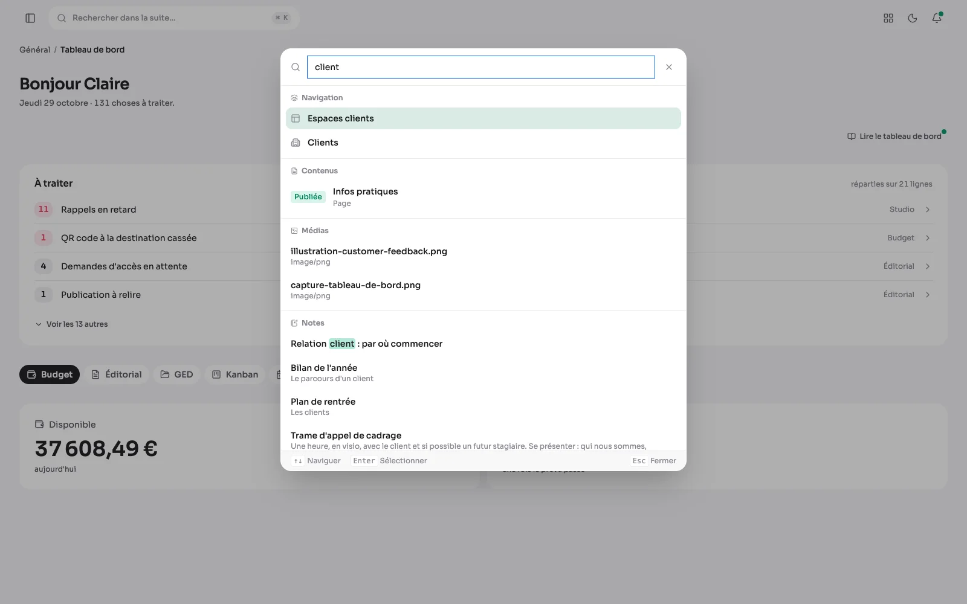Switch to dark mode moon icon
The width and height of the screenshot is (967, 604).
pyautogui.click(x=913, y=18)
